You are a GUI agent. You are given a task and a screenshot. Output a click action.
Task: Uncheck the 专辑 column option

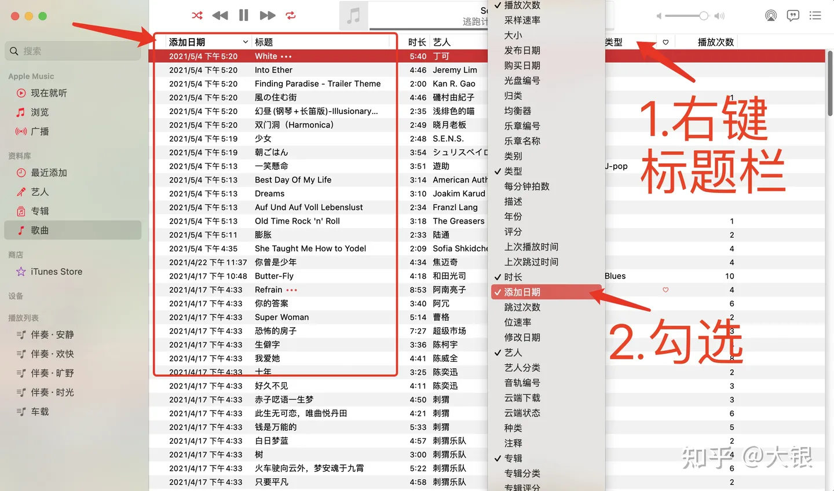click(x=547, y=458)
